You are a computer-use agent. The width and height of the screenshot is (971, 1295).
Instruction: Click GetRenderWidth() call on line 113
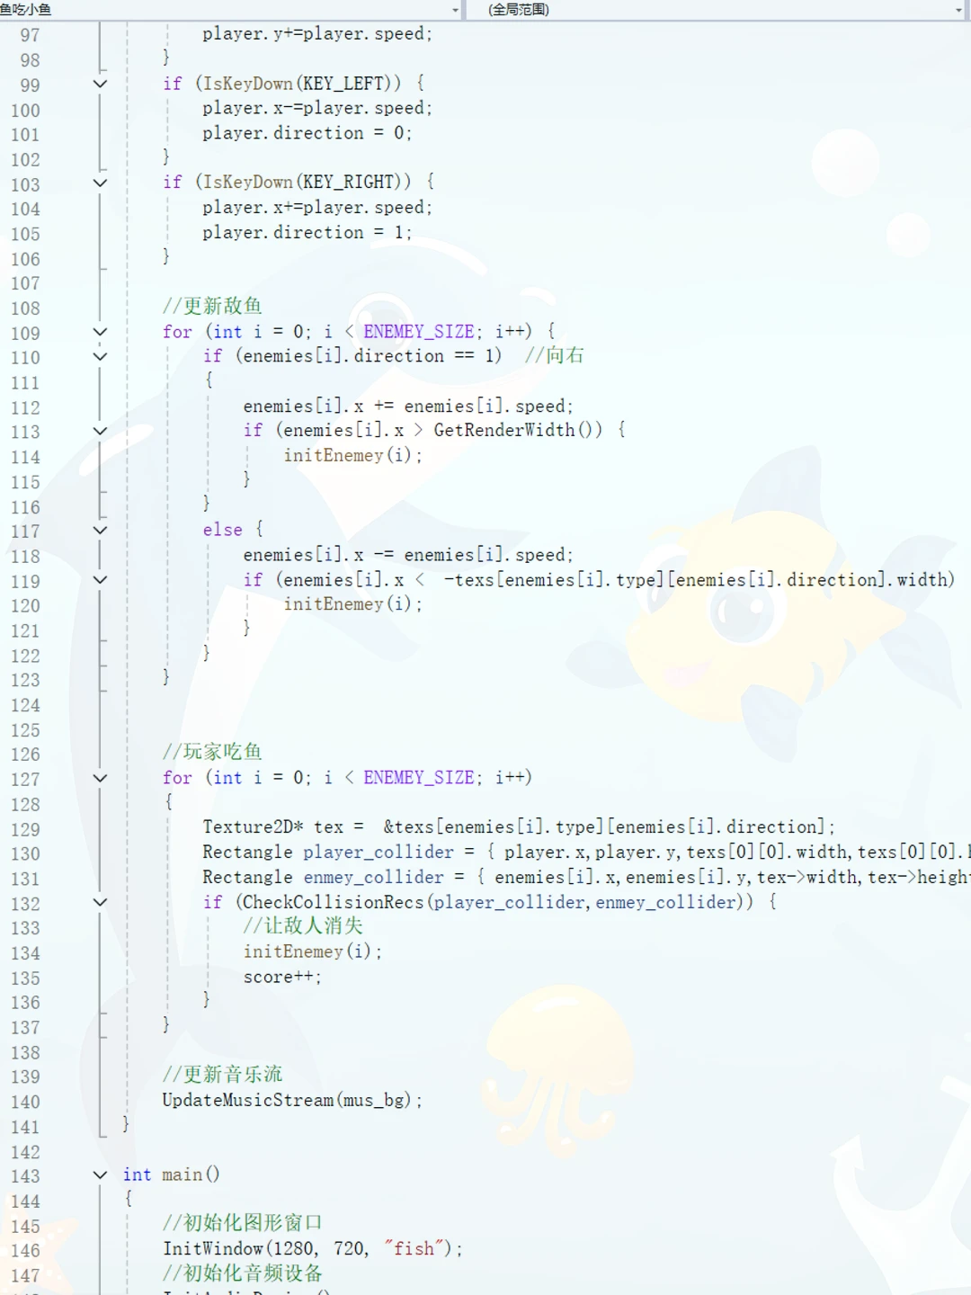click(x=518, y=431)
